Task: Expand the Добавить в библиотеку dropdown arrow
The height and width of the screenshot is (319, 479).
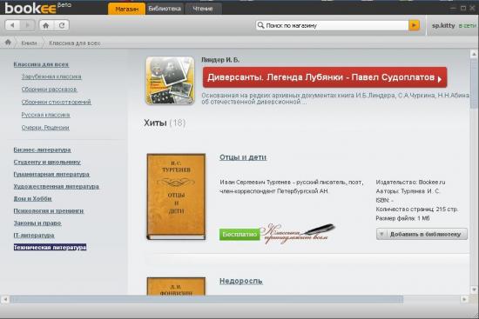Action: 381,234
